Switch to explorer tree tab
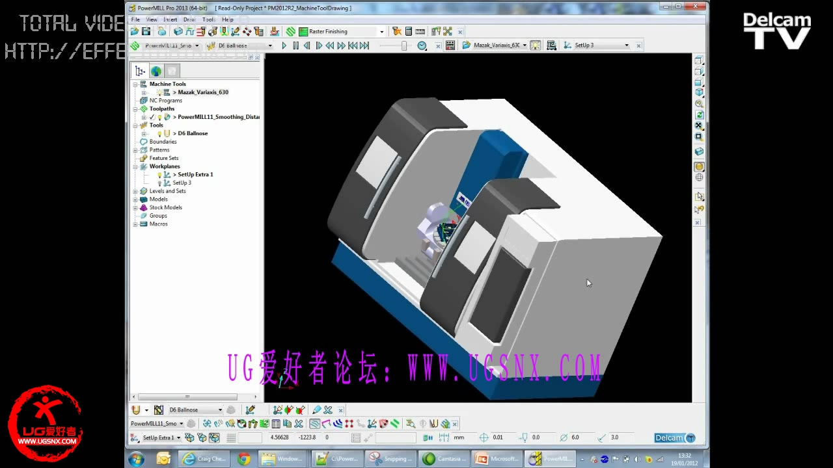The height and width of the screenshot is (468, 833). pos(140,71)
